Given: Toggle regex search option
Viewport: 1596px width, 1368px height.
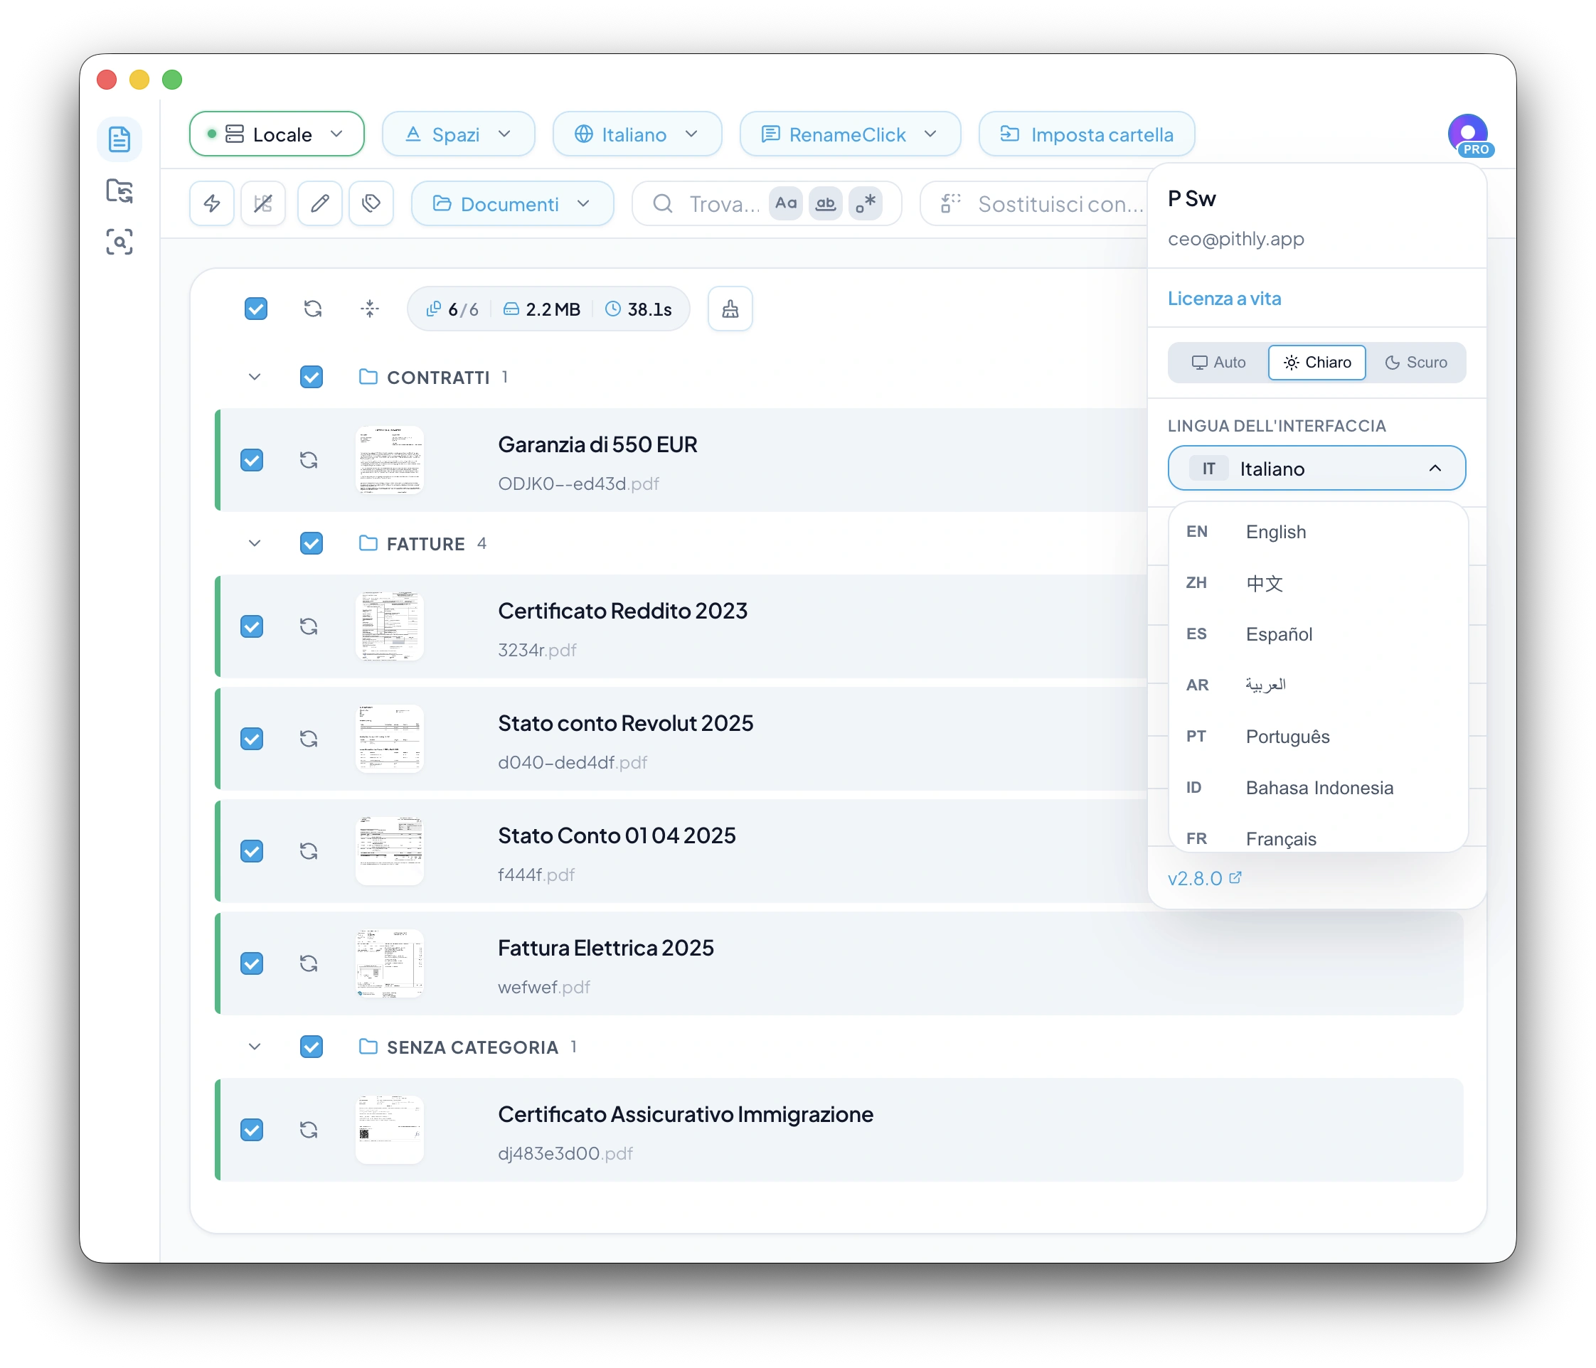Looking at the screenshot, I should click(x=866, y=203).
